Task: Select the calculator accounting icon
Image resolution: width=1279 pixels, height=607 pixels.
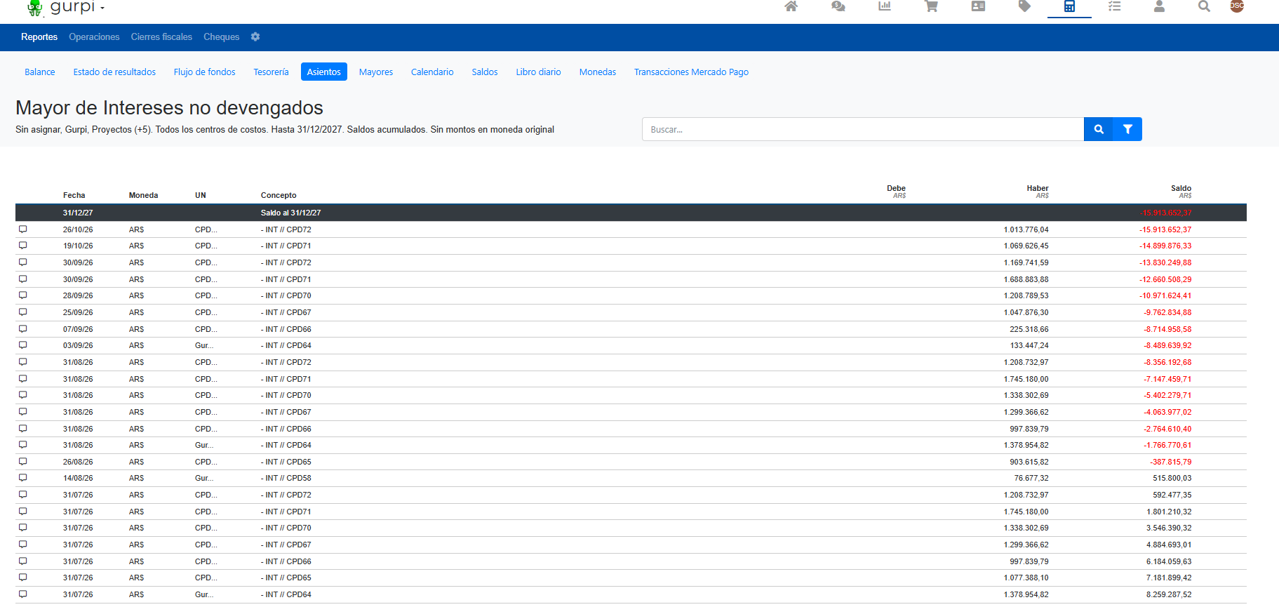Action: point(1069,6)
